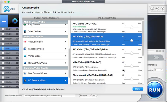Screen dimensions: 167x102
Task: Click the profile list vertical scrollbar
Action: click(x=143, y=38)
